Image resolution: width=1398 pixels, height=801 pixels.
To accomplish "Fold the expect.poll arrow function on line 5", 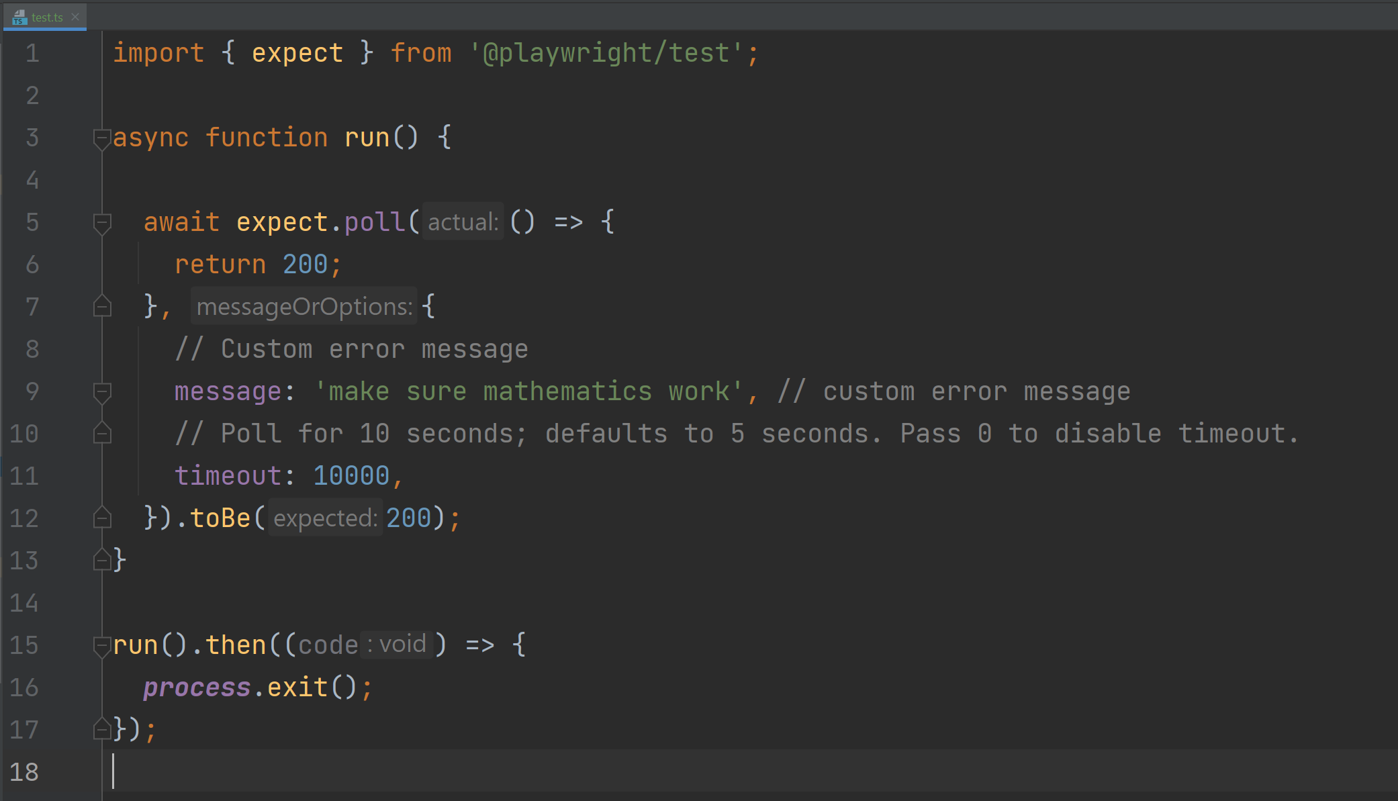I will coord(102,223).
